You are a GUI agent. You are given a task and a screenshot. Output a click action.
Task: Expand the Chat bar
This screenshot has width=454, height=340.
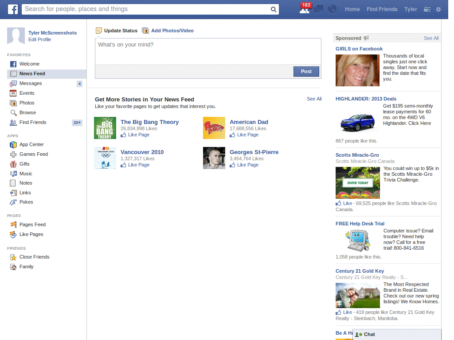(x=397, y=335)
